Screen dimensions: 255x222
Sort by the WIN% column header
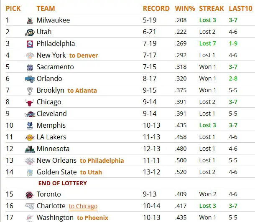pos(184,8)
